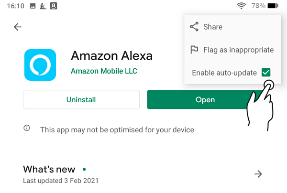Tap the image notification icon
Viewport: 287px width, 193px height.
[33, 6]
